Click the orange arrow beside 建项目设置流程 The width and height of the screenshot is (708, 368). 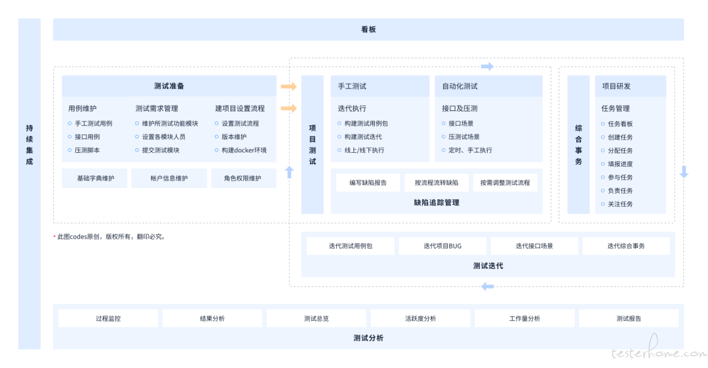288,108
